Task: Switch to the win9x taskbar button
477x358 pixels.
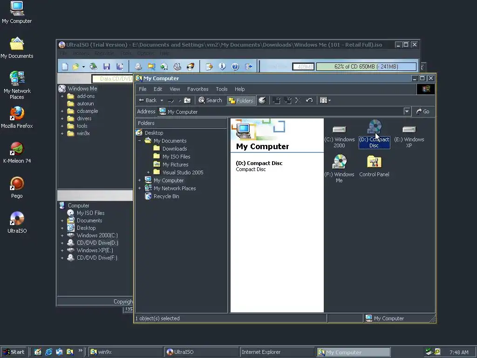Action: click(x=126, y=352)
